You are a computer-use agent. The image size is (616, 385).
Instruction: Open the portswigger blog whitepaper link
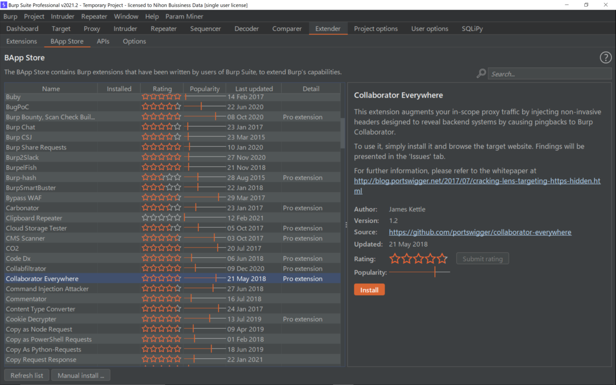tap(477, 186)
